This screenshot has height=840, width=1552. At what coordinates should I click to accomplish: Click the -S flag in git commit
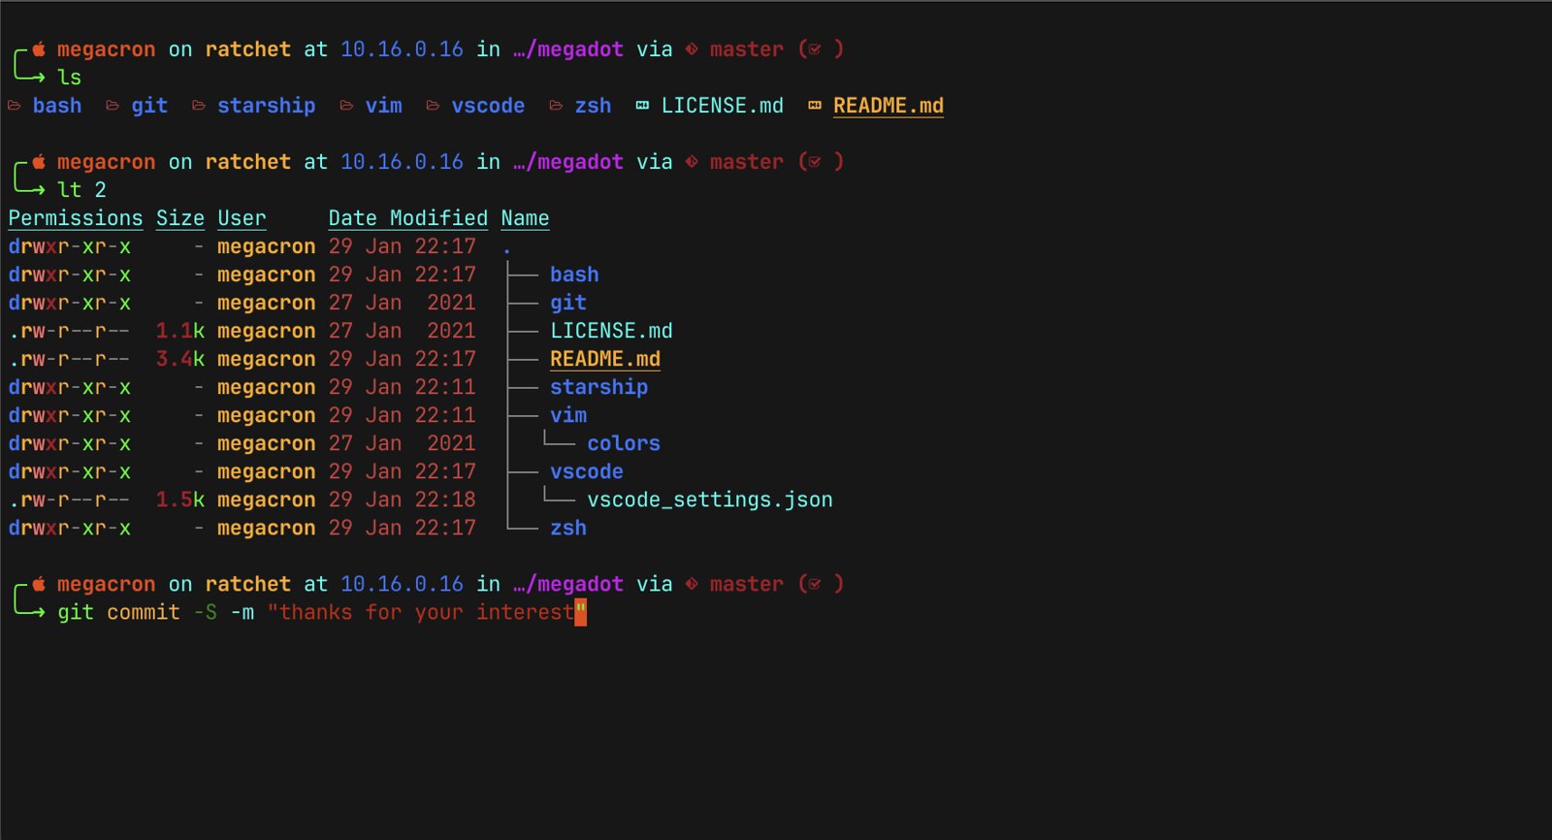click(205, 612)
